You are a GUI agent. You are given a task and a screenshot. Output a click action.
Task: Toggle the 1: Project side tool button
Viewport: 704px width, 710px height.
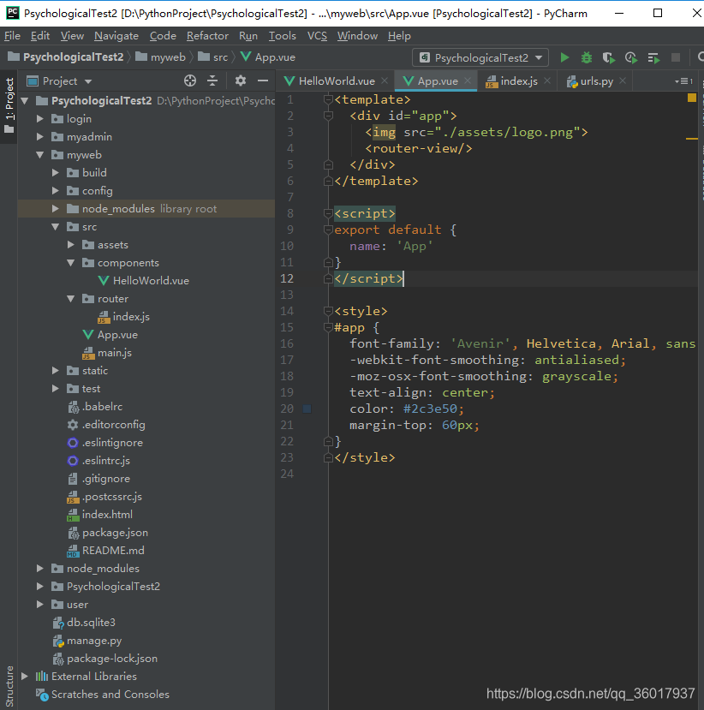pyautogui.click(x=9, y=106)
